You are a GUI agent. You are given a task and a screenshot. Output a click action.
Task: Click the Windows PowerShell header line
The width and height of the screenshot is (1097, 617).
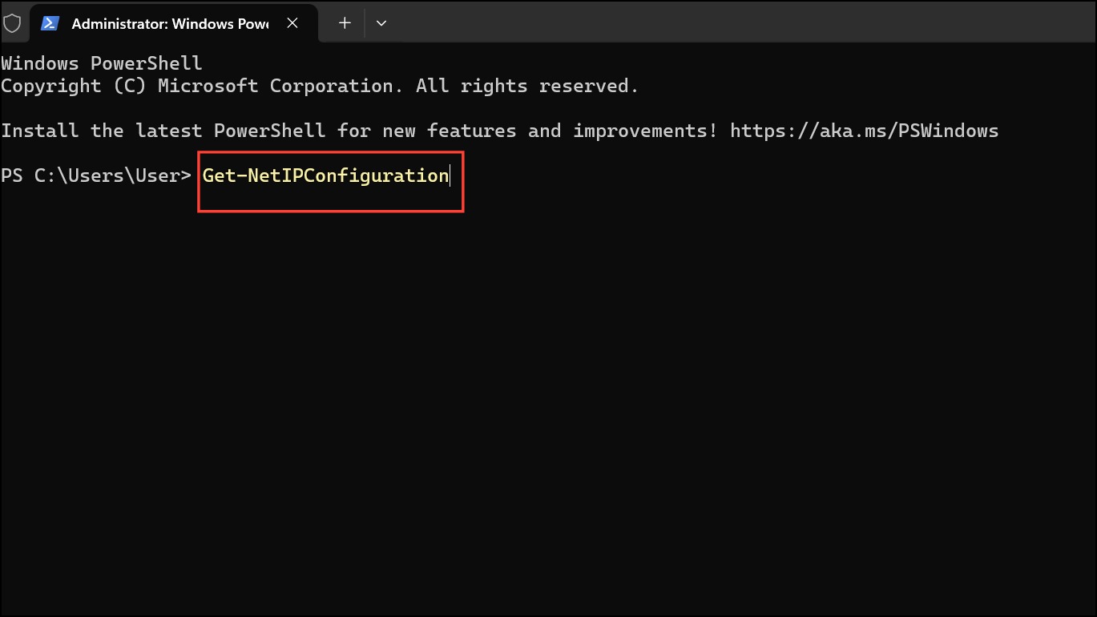point(102,63)
